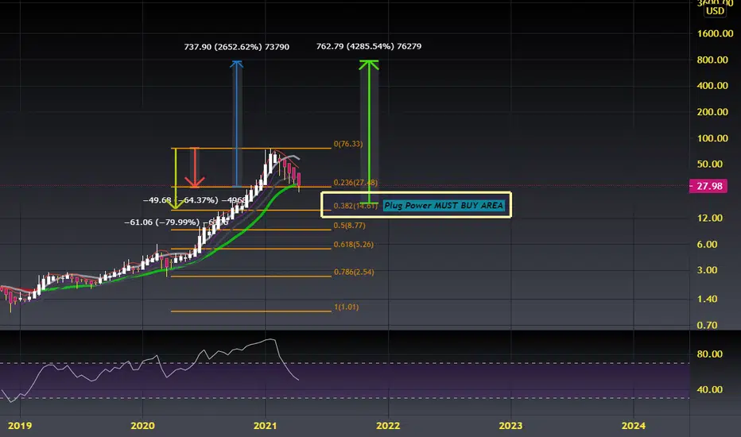Click the 3.00 price axis label
This screenshot has width=741, height=437.
[707, 270]
